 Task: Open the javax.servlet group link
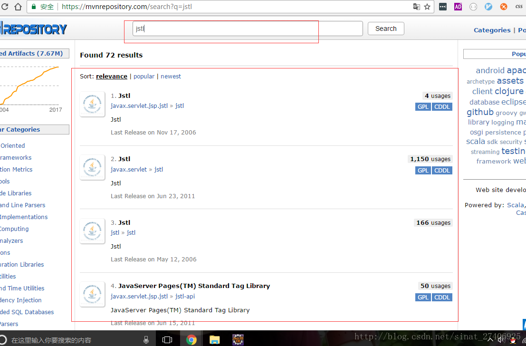[x=129, y=170]
